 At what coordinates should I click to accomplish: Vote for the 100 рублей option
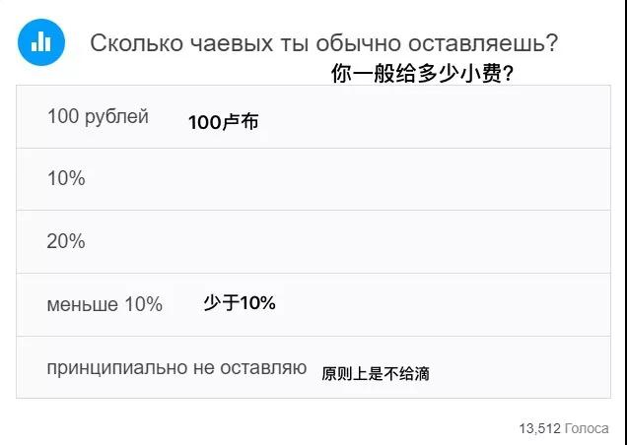(313, 116)
